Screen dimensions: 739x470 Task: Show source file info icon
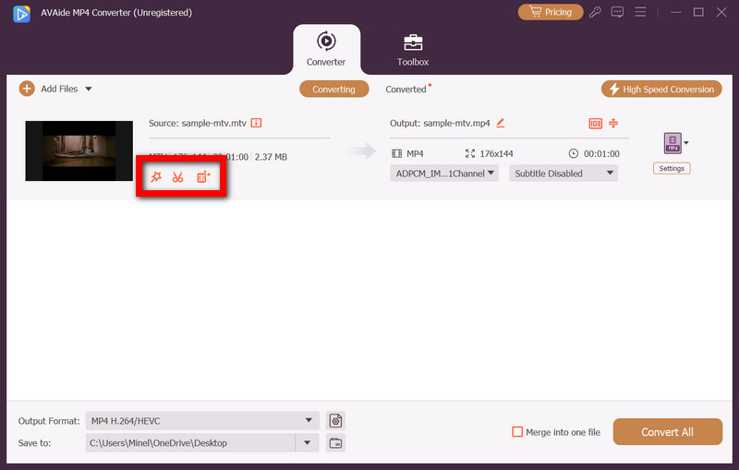coord(256,123)
